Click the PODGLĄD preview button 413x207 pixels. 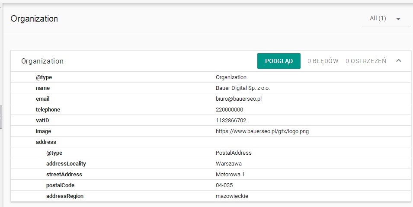tap(279, 61)
